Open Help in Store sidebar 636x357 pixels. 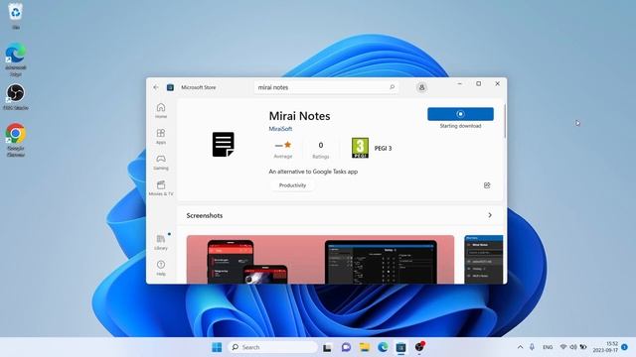click(x=161, y=268)
